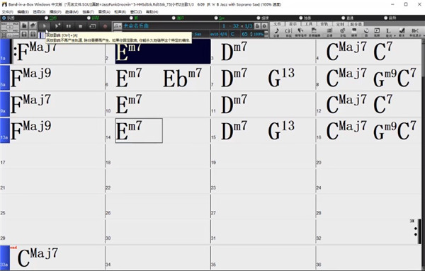Open the 乐谱 notation window icon
Image resolution: width=425 pixels, height=271 pixels.
tap(276, 32)
